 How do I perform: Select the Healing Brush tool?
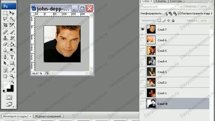tap(5, 32)
